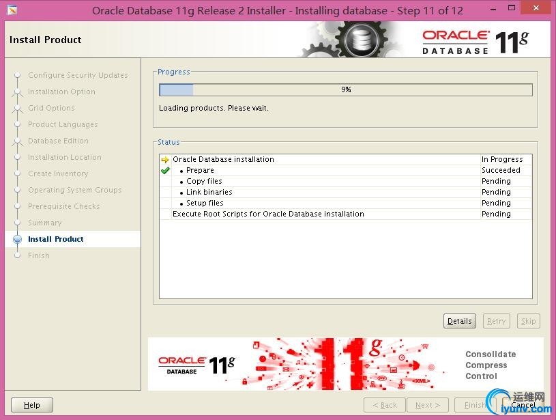This screenshot has height=420, width=556.
Task: Select Summary step in sidebar
Action: [x=44, y=223]
